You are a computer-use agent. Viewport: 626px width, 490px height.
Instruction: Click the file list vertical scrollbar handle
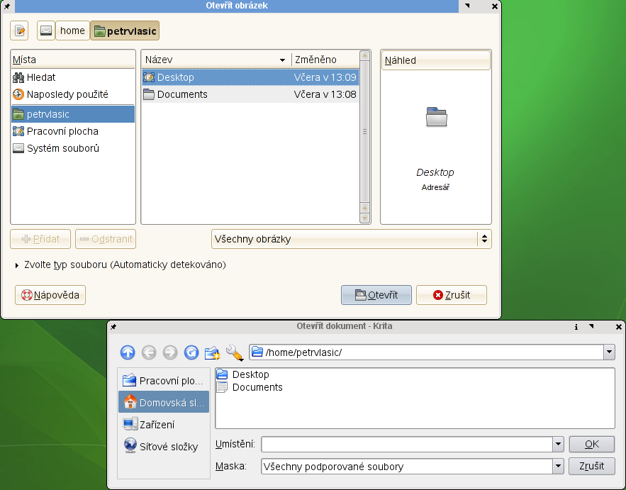364,131
